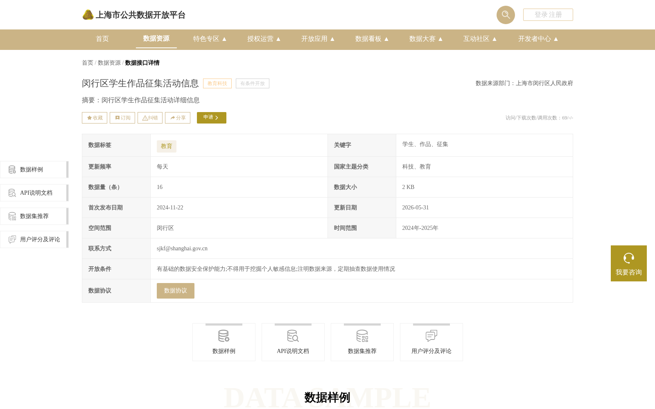
Task: Jump to API说明文档 via sidebar label
Action: click(x=36, y=193)
